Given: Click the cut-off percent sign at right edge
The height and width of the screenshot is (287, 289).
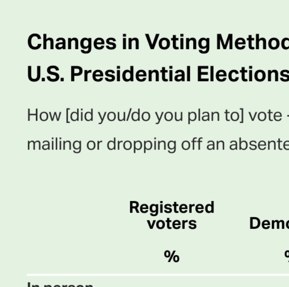Looking at the screenshot, I should [x=286, y=256].
